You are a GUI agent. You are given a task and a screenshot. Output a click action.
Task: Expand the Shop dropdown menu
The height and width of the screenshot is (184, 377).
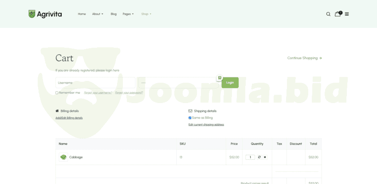146,14
